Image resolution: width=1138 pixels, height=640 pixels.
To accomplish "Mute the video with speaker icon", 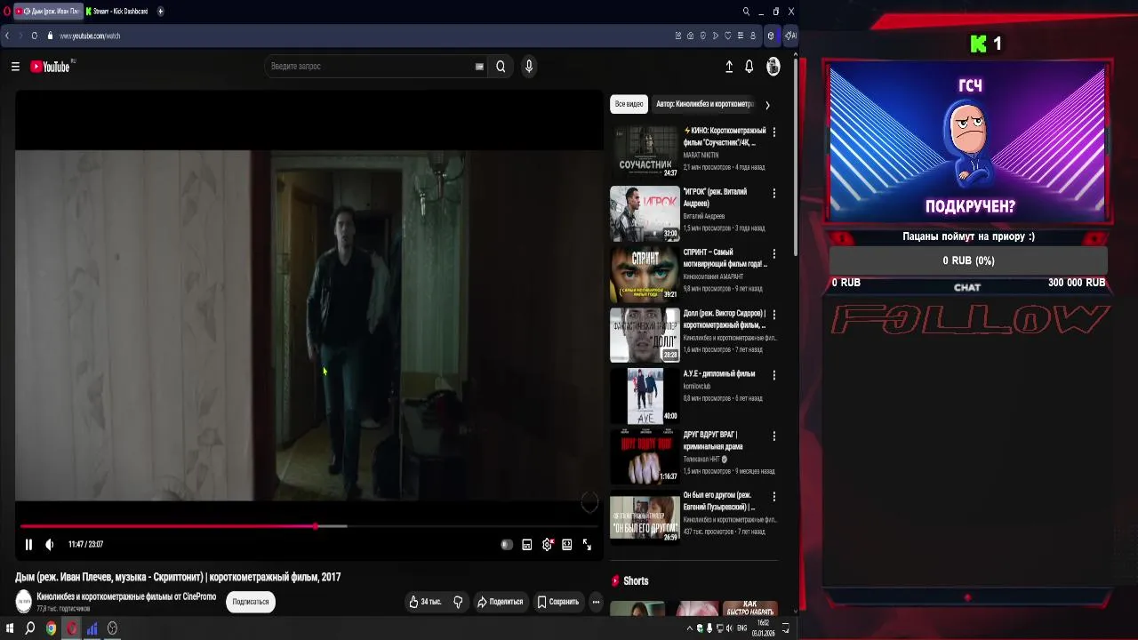I will (50, 545).
